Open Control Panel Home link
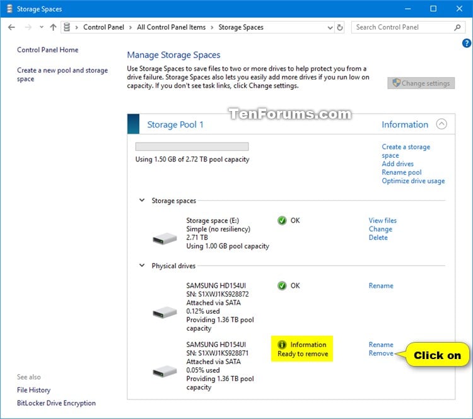Screen dimensions: 473x419 point(48,50)
